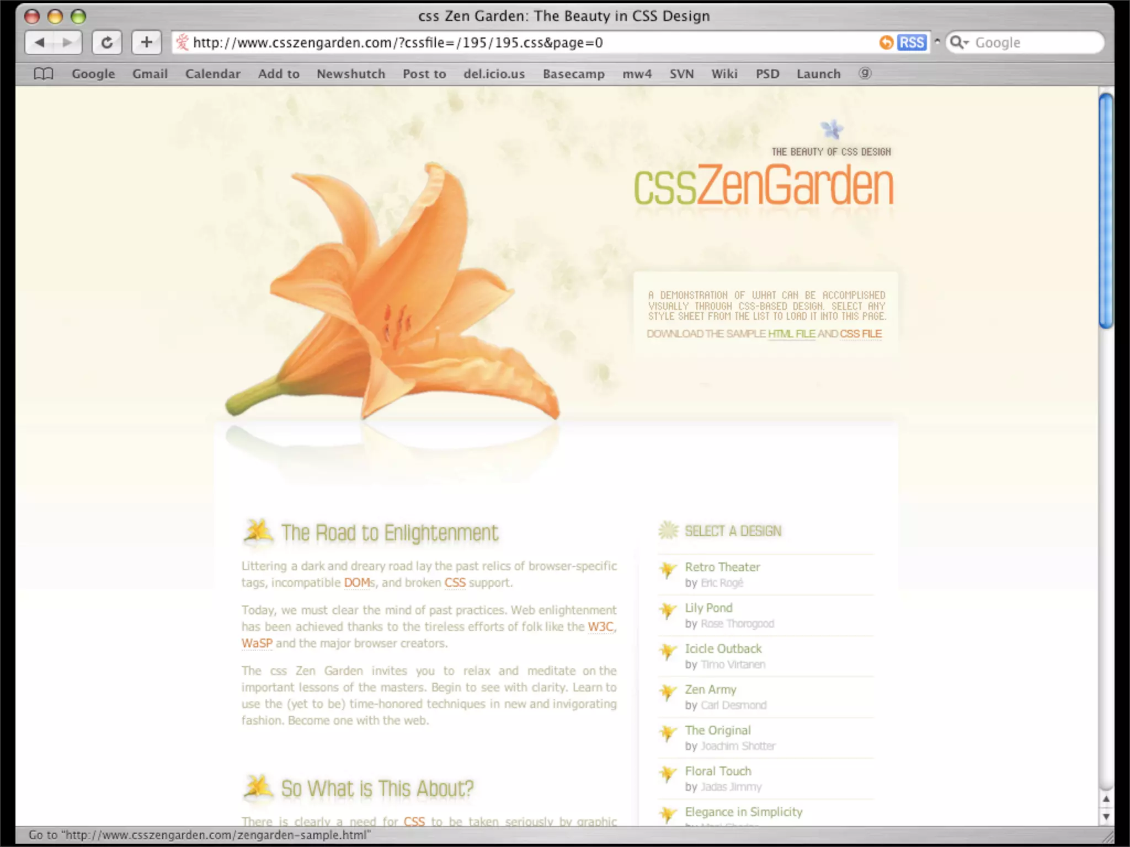Open designer Carl Desmond link
Screen dimensions: 1130x847
tap(733, 705)
